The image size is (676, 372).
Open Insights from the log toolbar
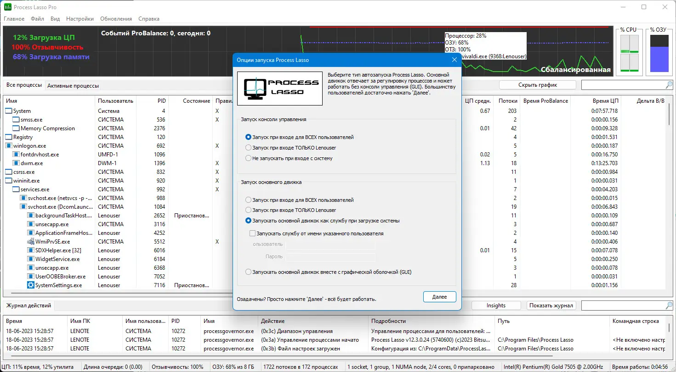pyautogui.click(x=496, y=305)
